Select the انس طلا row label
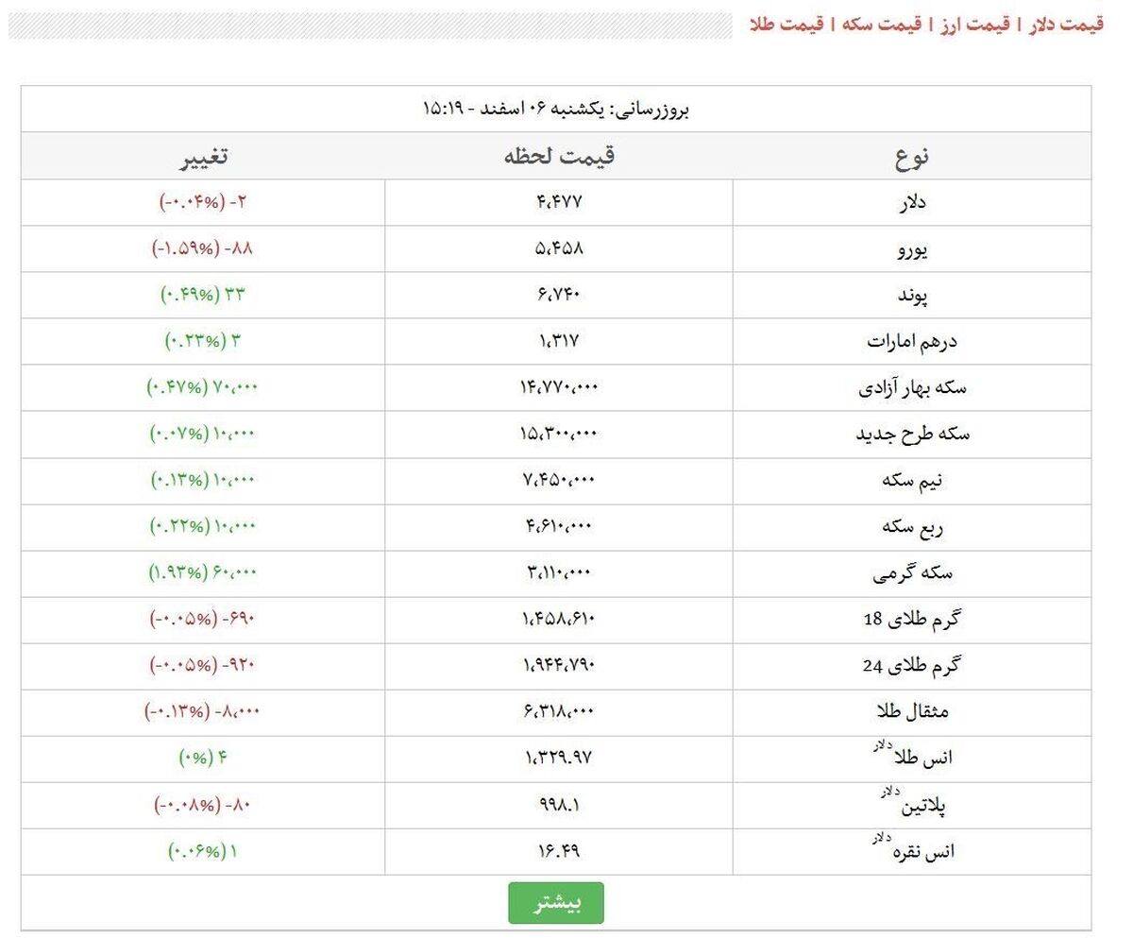This screenshot has height=938, width=1133. pos(912,757)
